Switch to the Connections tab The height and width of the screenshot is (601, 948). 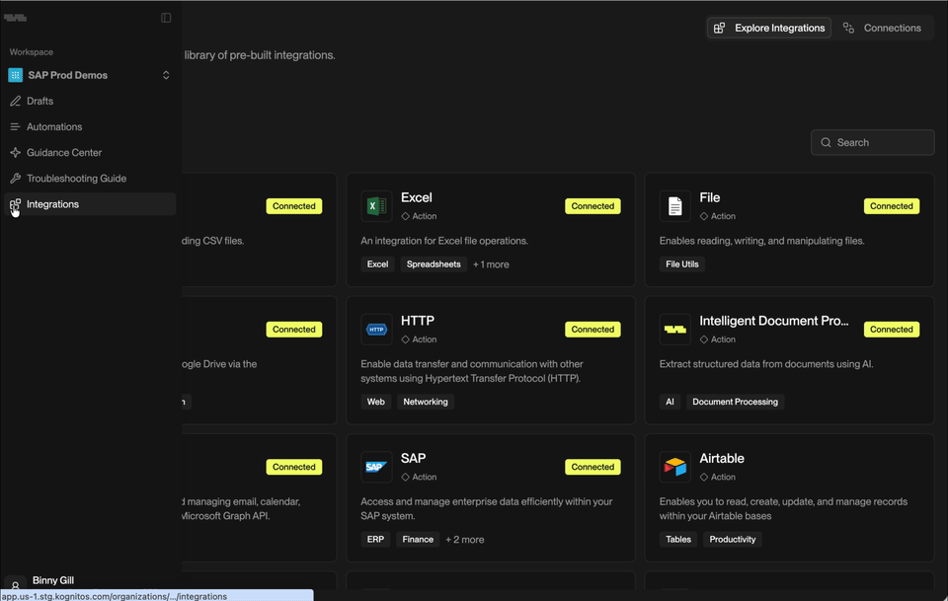click(883, 28)
